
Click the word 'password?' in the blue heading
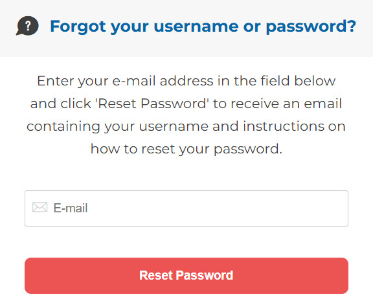tap(311, 27)
